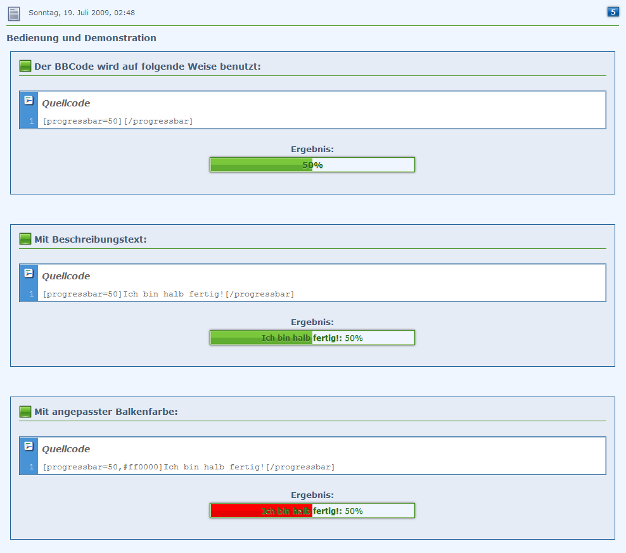Click the green 'Ich bin halb fertig' bar
This screenshot has width=626, height=553.
312,338
